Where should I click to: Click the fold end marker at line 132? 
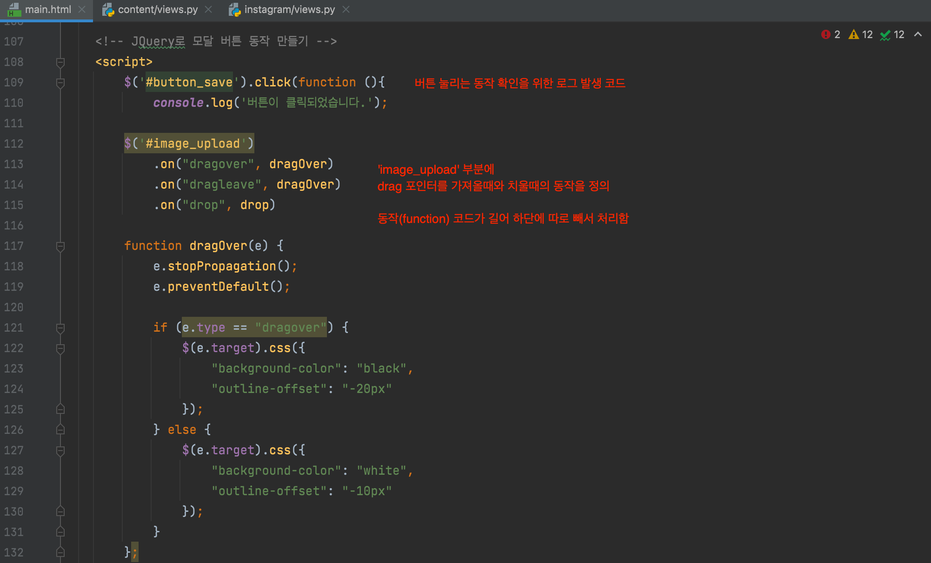click(60, 552)
